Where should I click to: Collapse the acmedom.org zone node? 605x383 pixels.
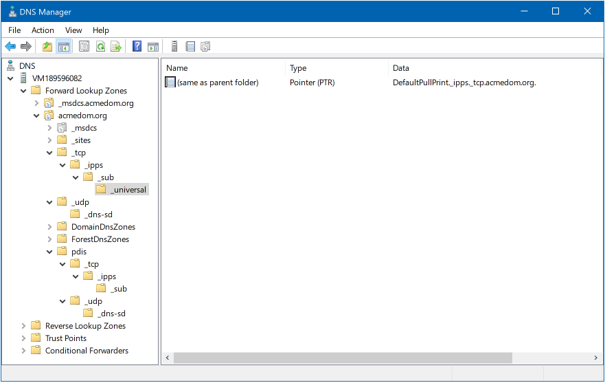tap(37, 116)
